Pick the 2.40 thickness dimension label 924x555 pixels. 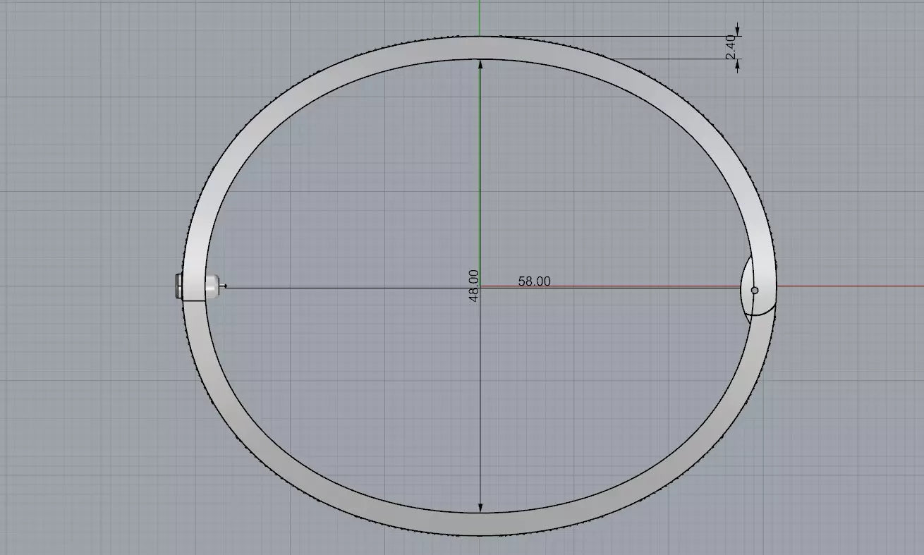(x=730, y=47)
